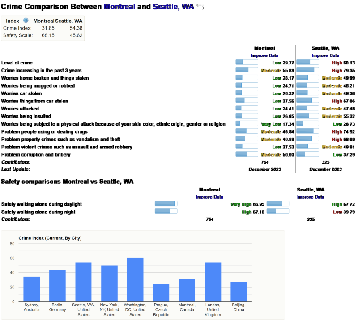The image size is (358, 322).
Task: Open the Seattle, WA heading link
Action: coord(173,7)
